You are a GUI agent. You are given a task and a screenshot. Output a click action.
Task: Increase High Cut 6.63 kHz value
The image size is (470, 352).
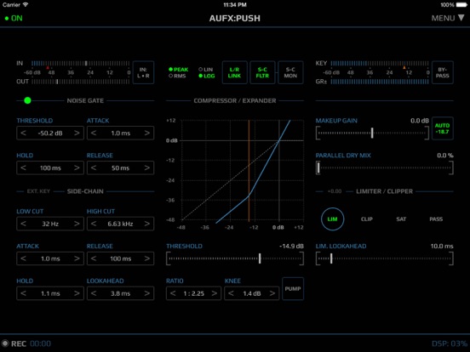[x=147, y=224]
